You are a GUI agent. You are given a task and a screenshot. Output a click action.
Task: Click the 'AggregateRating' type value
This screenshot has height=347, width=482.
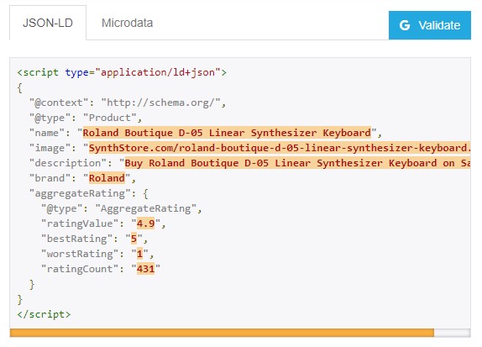(146, 208)
